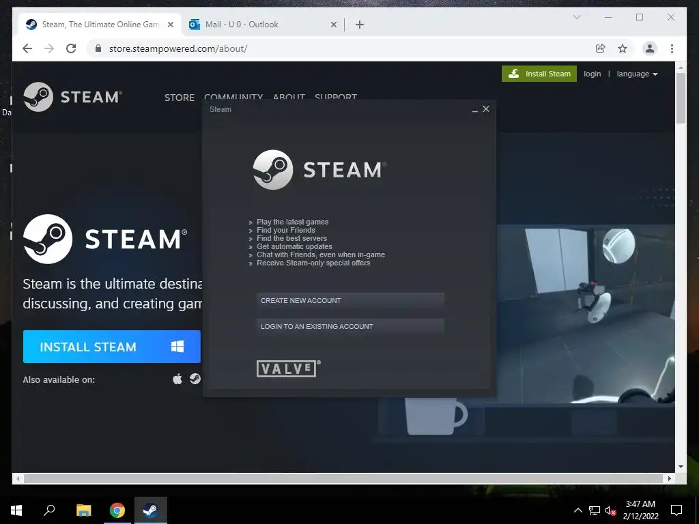Close the Steam dialog window
The height and width of the screenshot is (524, 699).
(x=486, y=108)
